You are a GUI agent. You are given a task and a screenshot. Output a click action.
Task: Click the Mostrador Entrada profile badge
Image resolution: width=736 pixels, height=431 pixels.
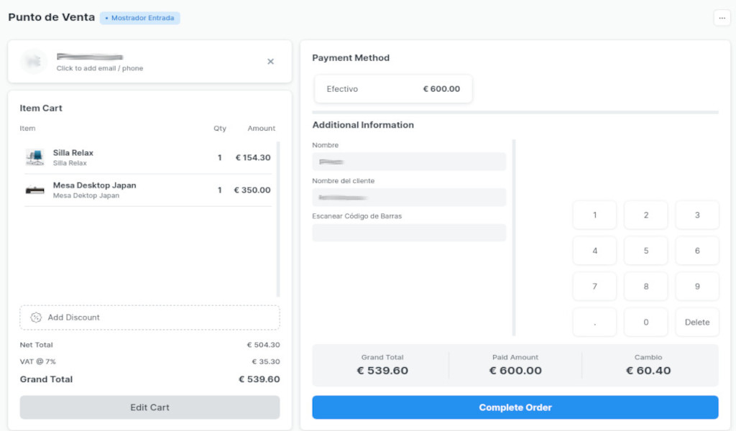coord(140,18)
